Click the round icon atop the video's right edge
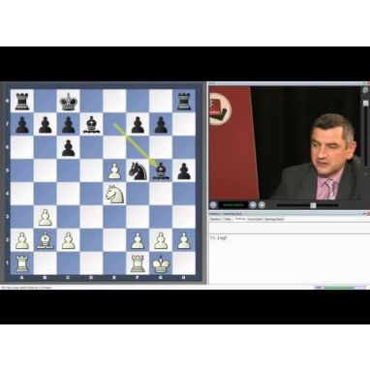 [x=365, y=90]
